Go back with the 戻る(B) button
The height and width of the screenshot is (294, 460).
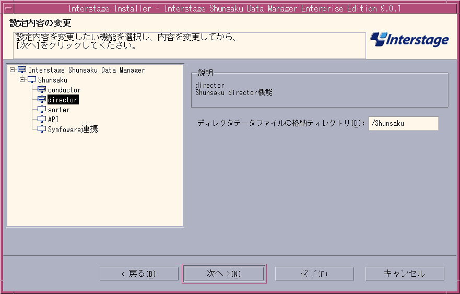point(139,274)
